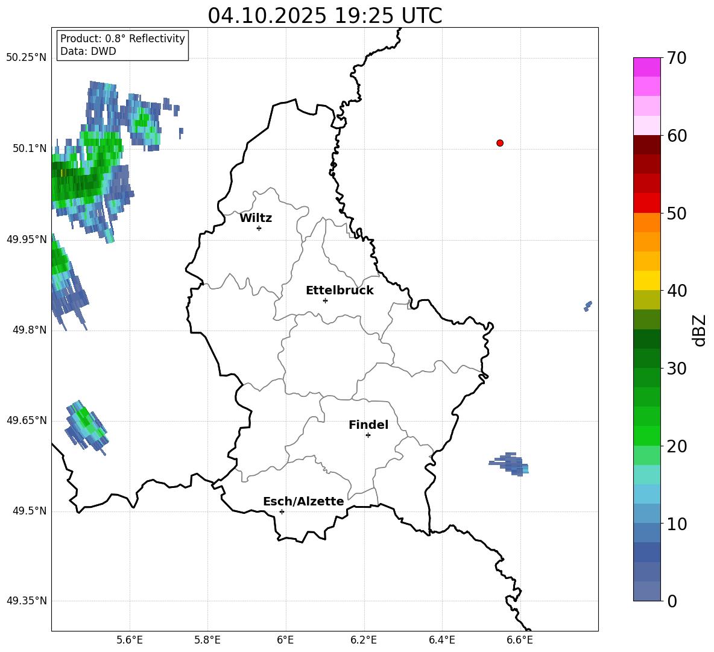Click the 60 dBZ colorbar label
The image size is (714, 652).
click(677, 136)
